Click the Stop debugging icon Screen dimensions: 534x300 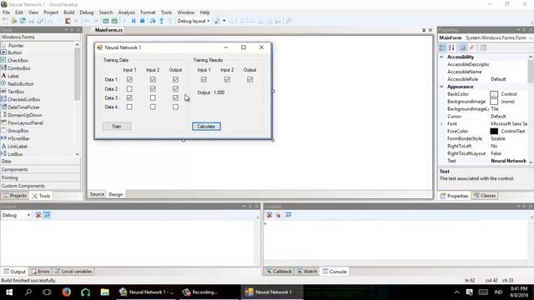tap(143, 21)
